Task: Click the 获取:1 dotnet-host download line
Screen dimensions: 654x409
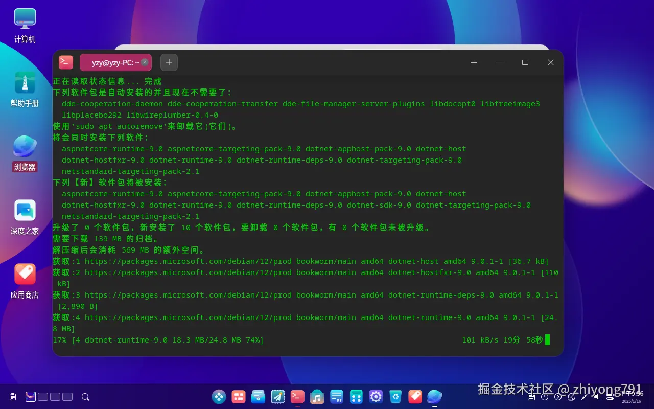Action: (301, 261)
